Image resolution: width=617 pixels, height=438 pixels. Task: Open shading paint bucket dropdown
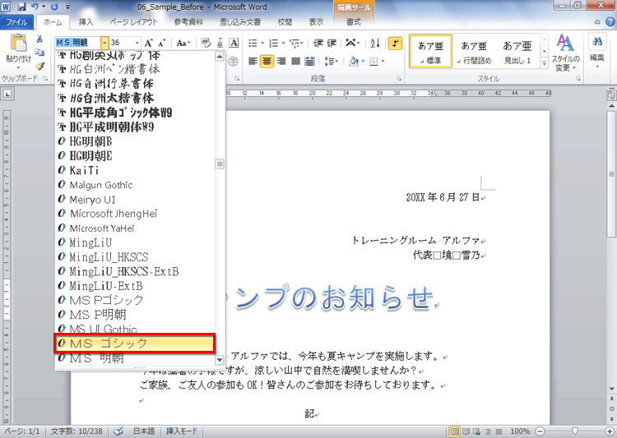363,61
